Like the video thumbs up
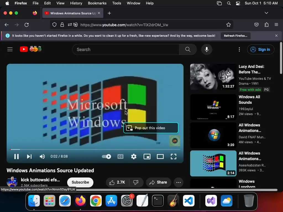Viewport: 283px width, 212px height. coord(117,182)
